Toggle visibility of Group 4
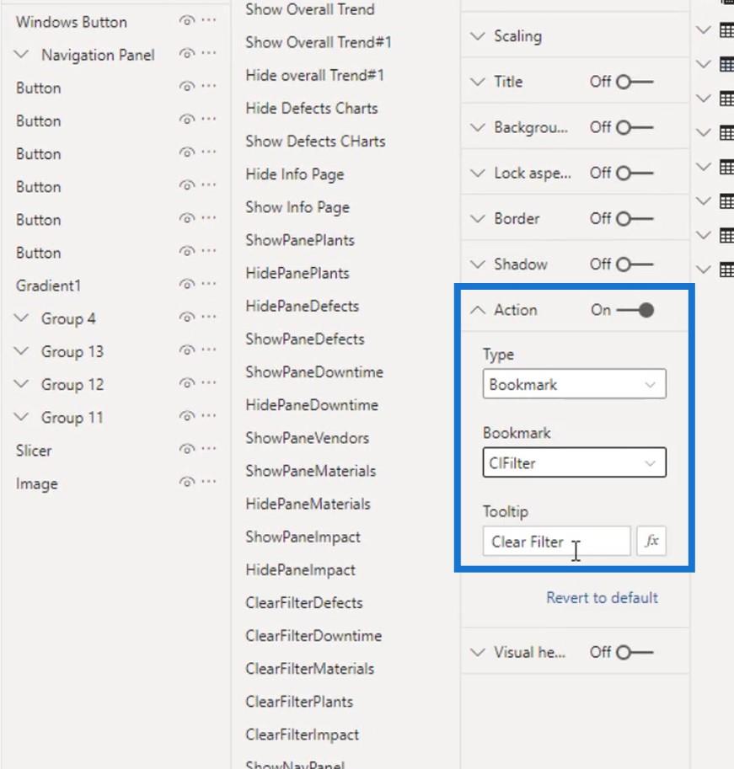The height and width of the screenshot is (769, 734). tap(187, 317)
